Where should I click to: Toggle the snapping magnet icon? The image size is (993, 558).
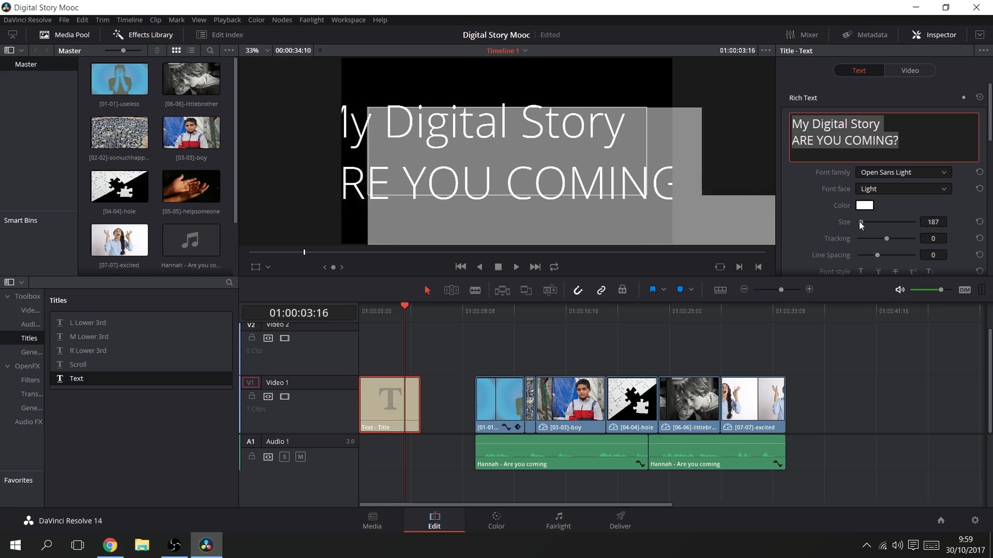coord(578,290)
